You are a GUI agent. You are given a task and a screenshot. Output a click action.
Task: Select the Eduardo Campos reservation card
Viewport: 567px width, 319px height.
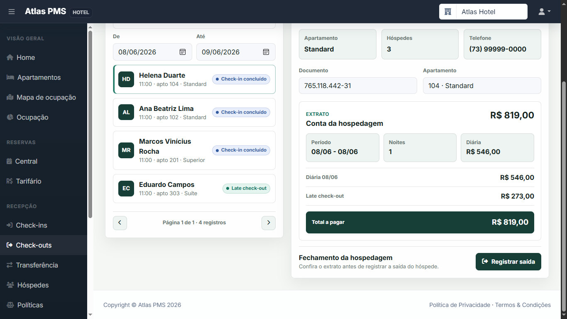[x=194, y=189]
